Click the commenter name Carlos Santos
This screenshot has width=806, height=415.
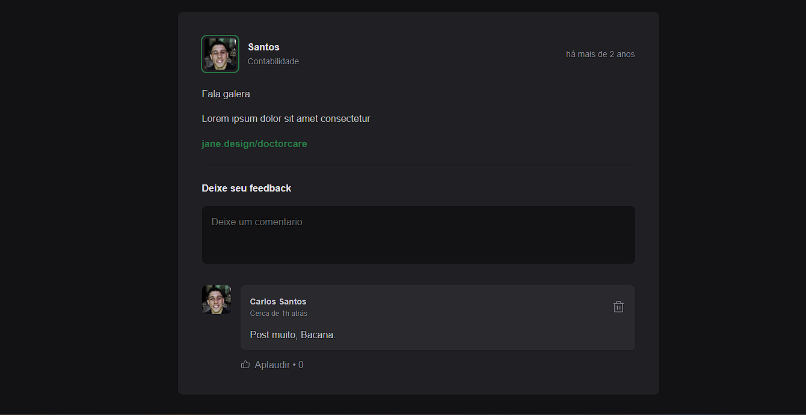[278, 301]
